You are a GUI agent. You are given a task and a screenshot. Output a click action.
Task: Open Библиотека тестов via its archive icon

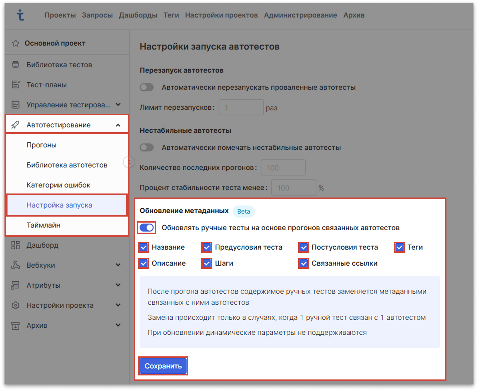(x=16, y=65)
